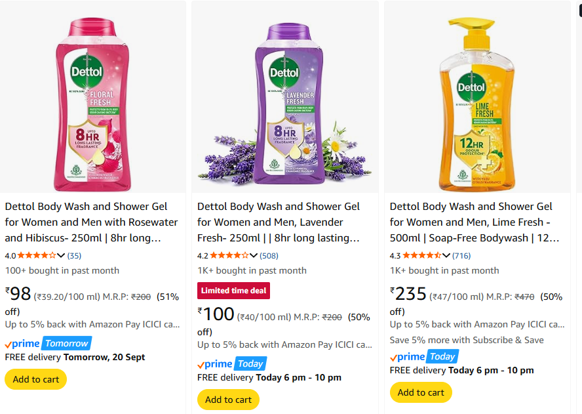View the 508 reviews link
582x414 pixels.
point(269,255)
